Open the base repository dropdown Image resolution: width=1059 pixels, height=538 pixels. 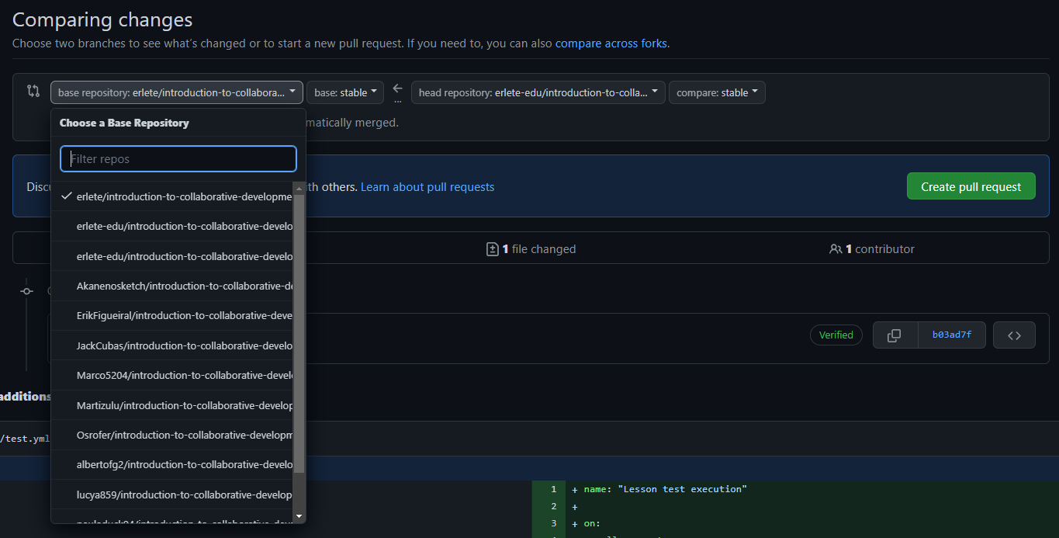(x=176, y=92)
